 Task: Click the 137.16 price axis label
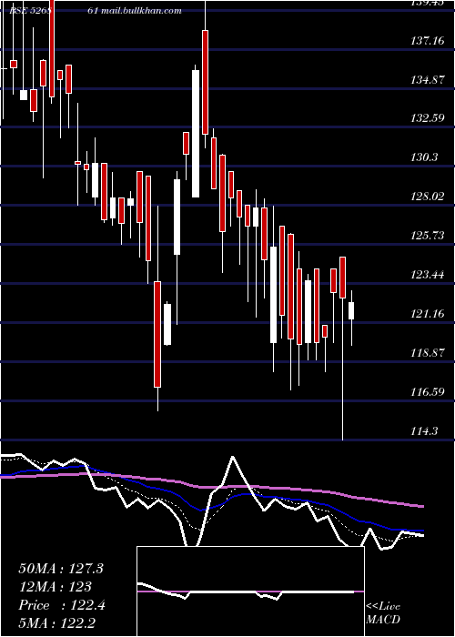(427, 41)
